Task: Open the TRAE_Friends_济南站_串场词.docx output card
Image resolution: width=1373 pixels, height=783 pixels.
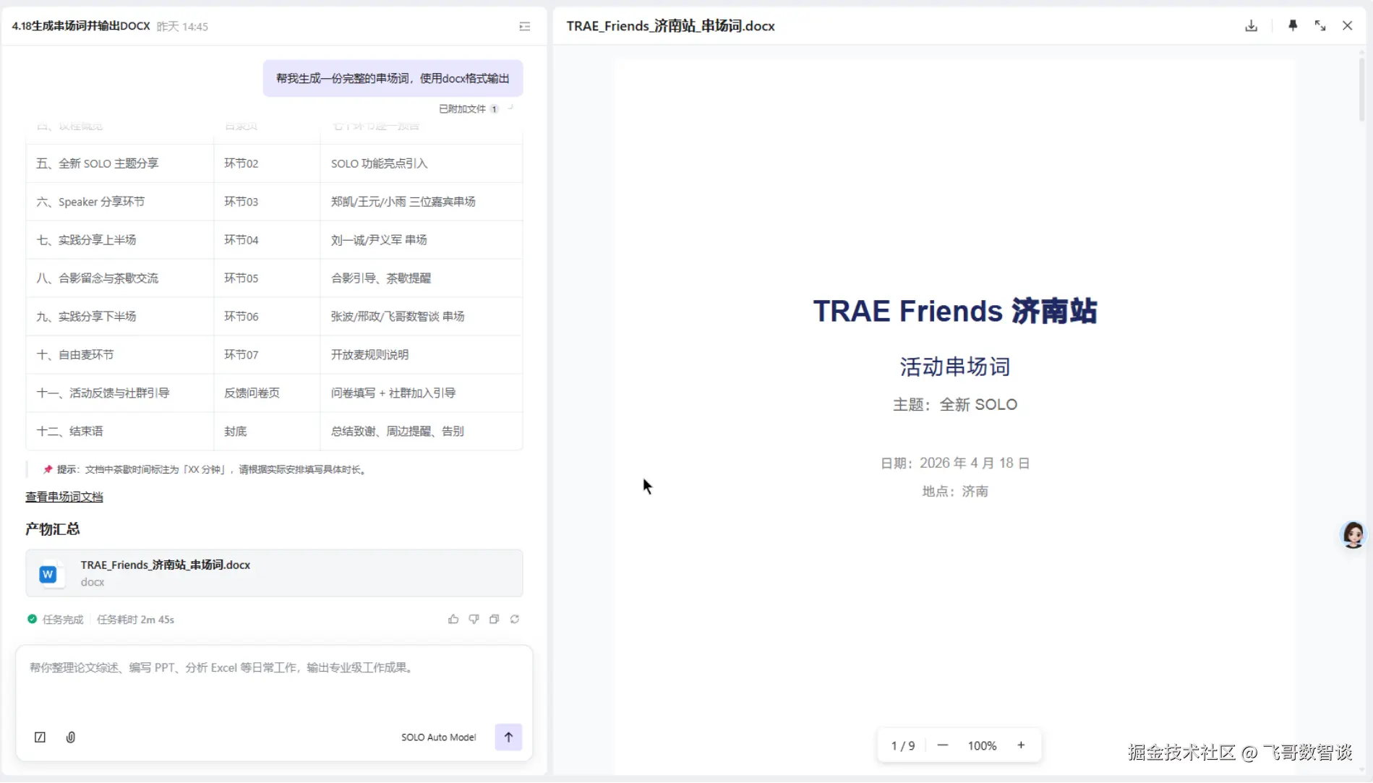Action: [274, 573]
